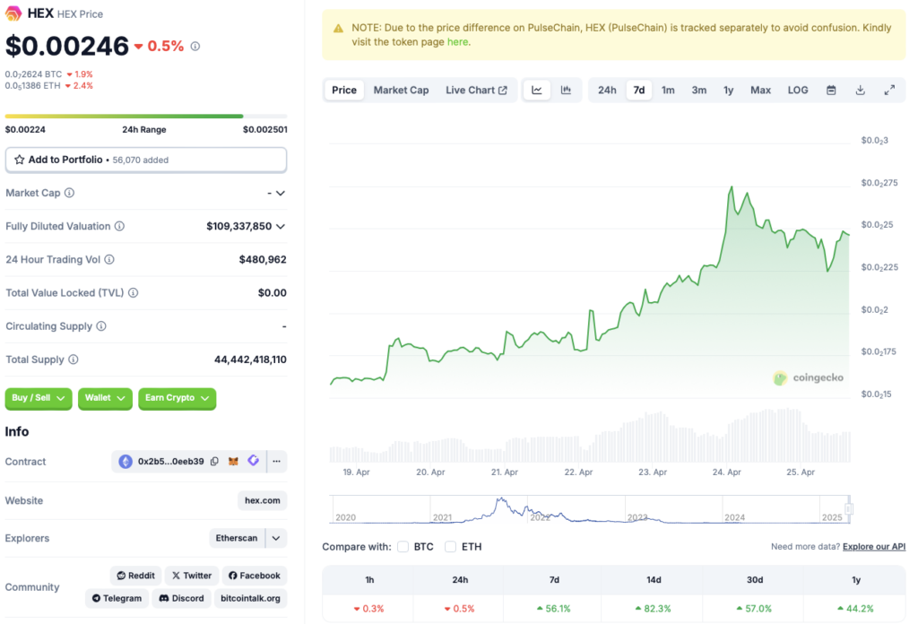
Task: Expand Market Cap details chevron
Action: [x=281, y=193]
